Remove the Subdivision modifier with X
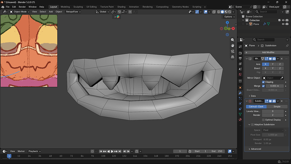The image size is (291, 164). tap(282, 101)
